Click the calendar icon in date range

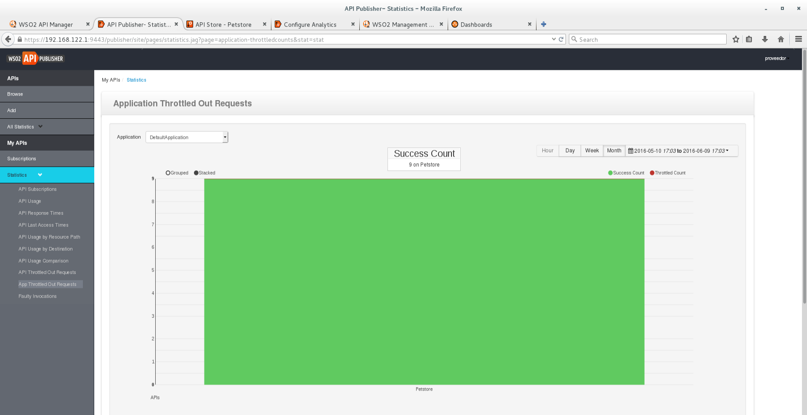631,151
